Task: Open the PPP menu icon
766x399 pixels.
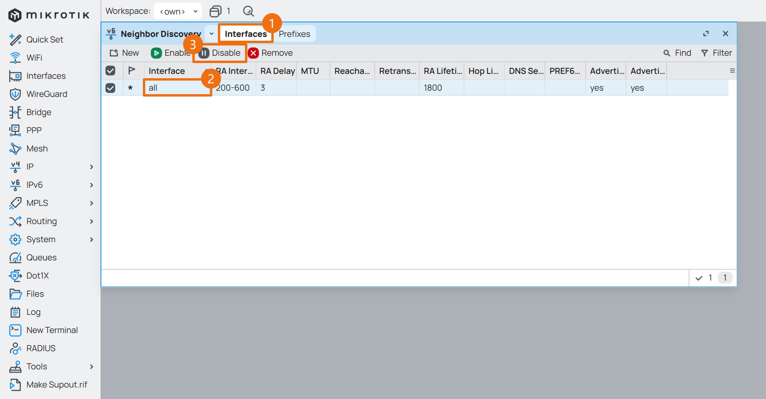Action: [x=15, y=130]
